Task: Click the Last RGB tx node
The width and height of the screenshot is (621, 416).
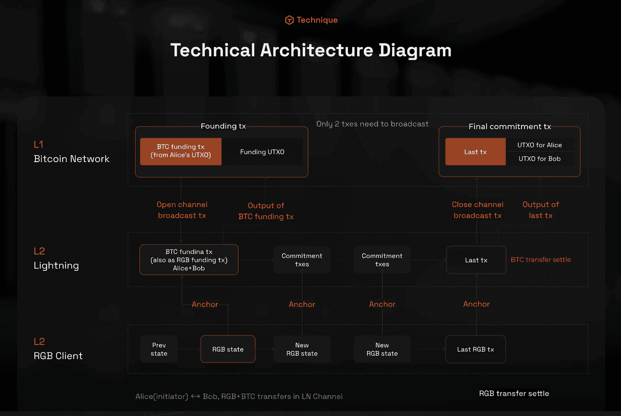Action: coord(475,349)
